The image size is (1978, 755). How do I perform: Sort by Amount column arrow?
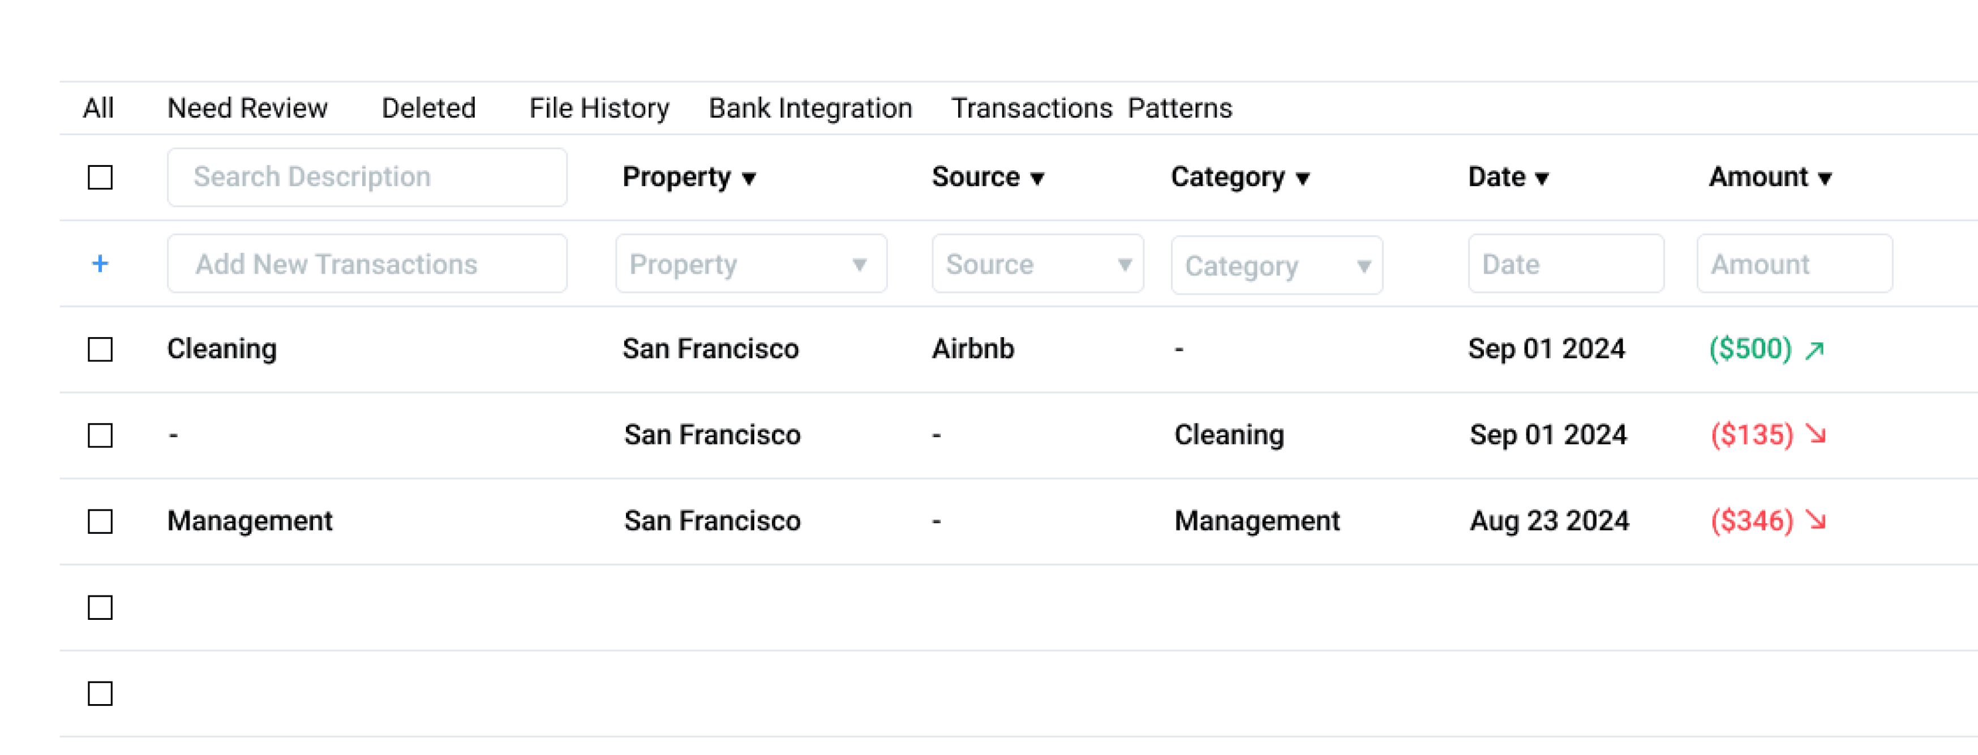[1825, 179]
